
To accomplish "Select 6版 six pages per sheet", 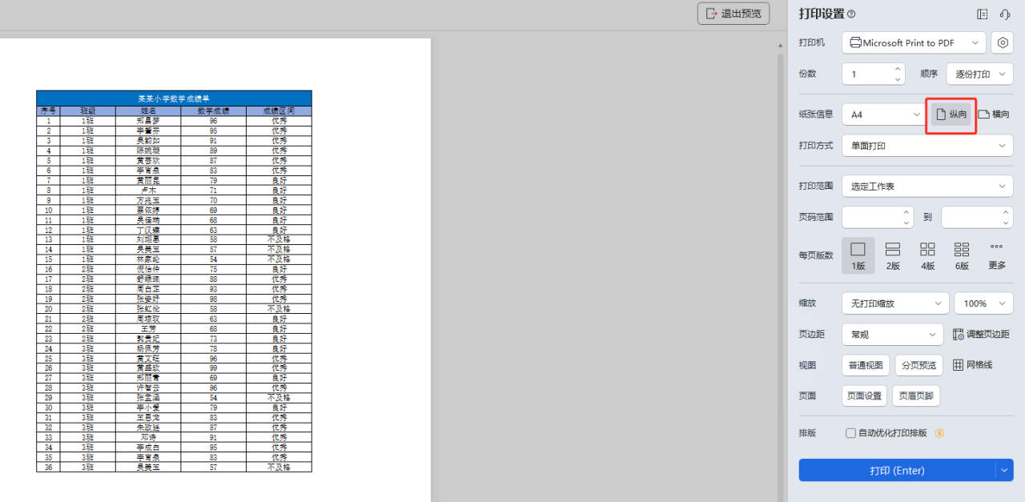I will pos(962,256).
